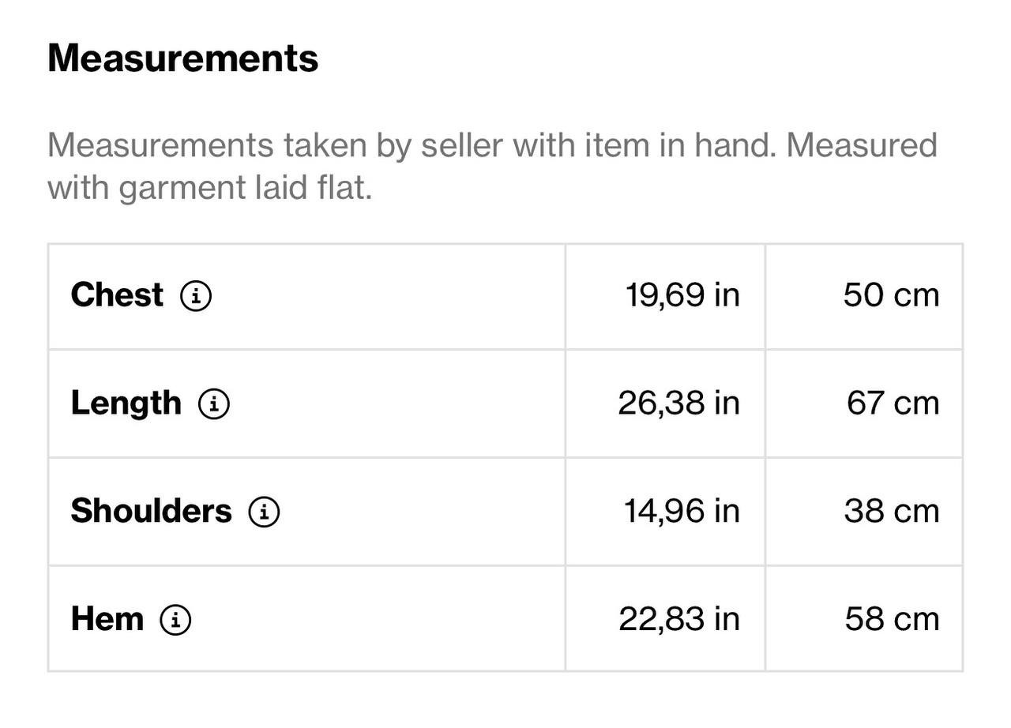Click the 67 cm length value
The image size is (1011, 728).
click(x=893, y=403)
